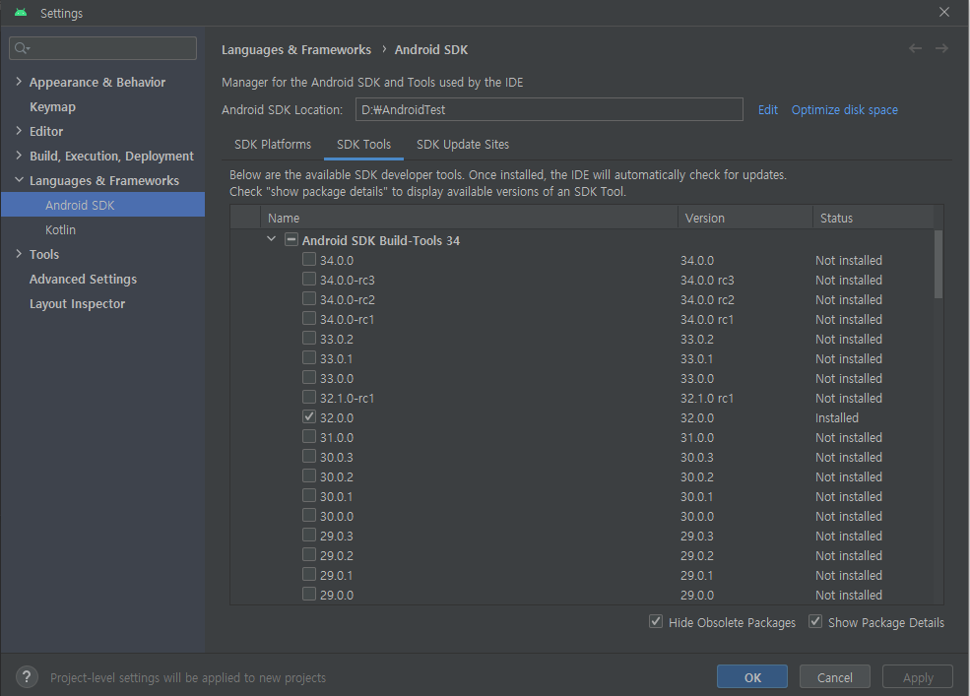Click the forward navigation arrow
The image size is (970, 696).
coord(941,48)
